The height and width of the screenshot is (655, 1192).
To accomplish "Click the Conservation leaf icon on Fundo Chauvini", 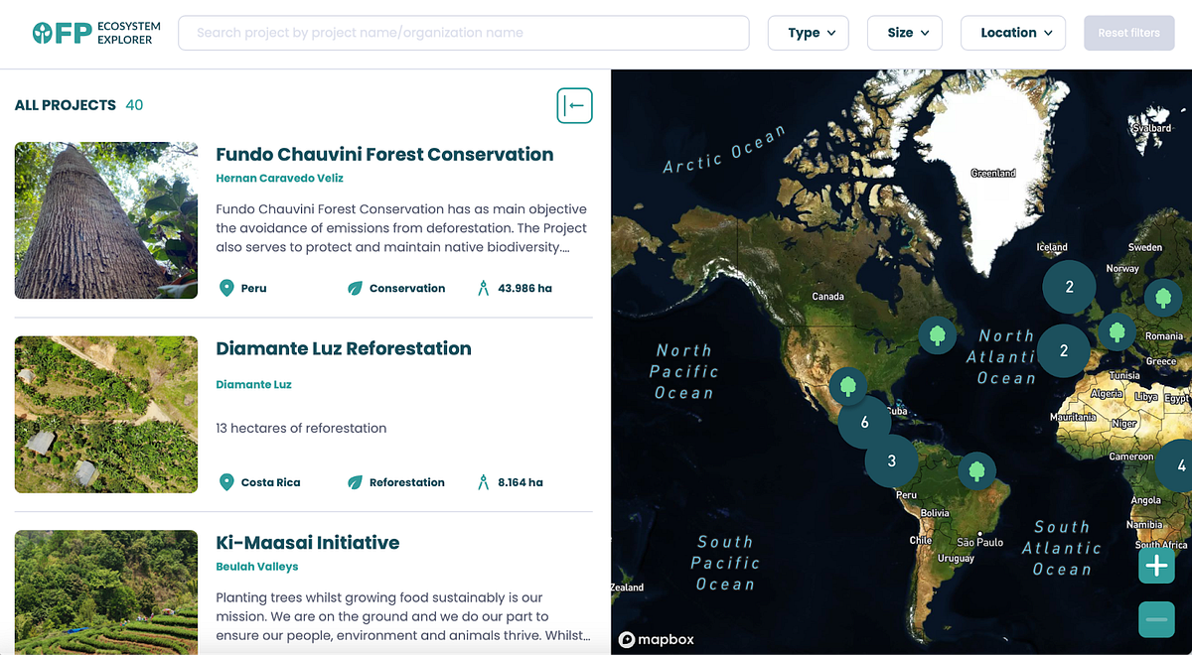I will (x=356, y=288).
